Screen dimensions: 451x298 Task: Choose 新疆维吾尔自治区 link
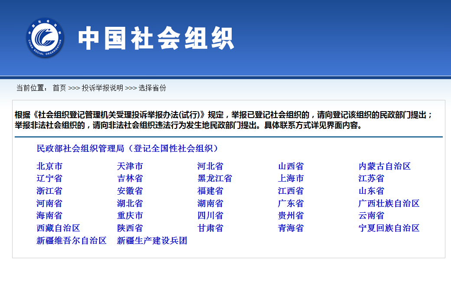pos(71,240)
